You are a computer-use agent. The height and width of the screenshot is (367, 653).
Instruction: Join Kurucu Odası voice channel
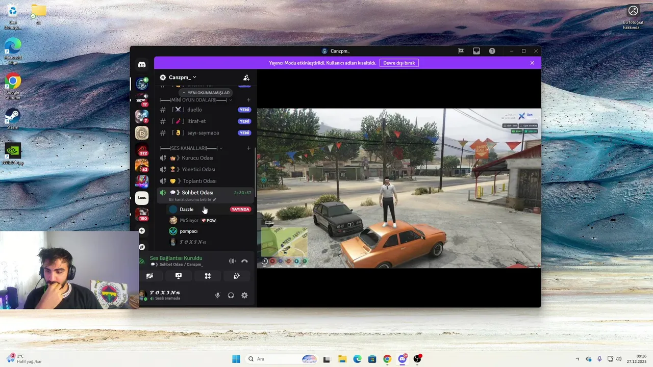pos(205,158)
